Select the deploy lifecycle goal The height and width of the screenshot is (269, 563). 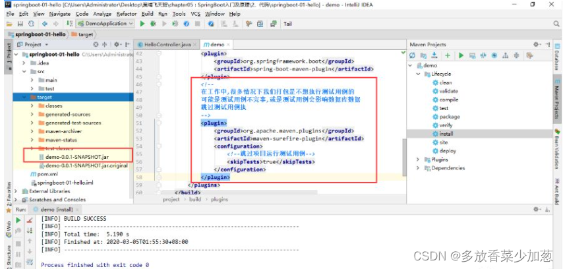[x=444, y=151]
